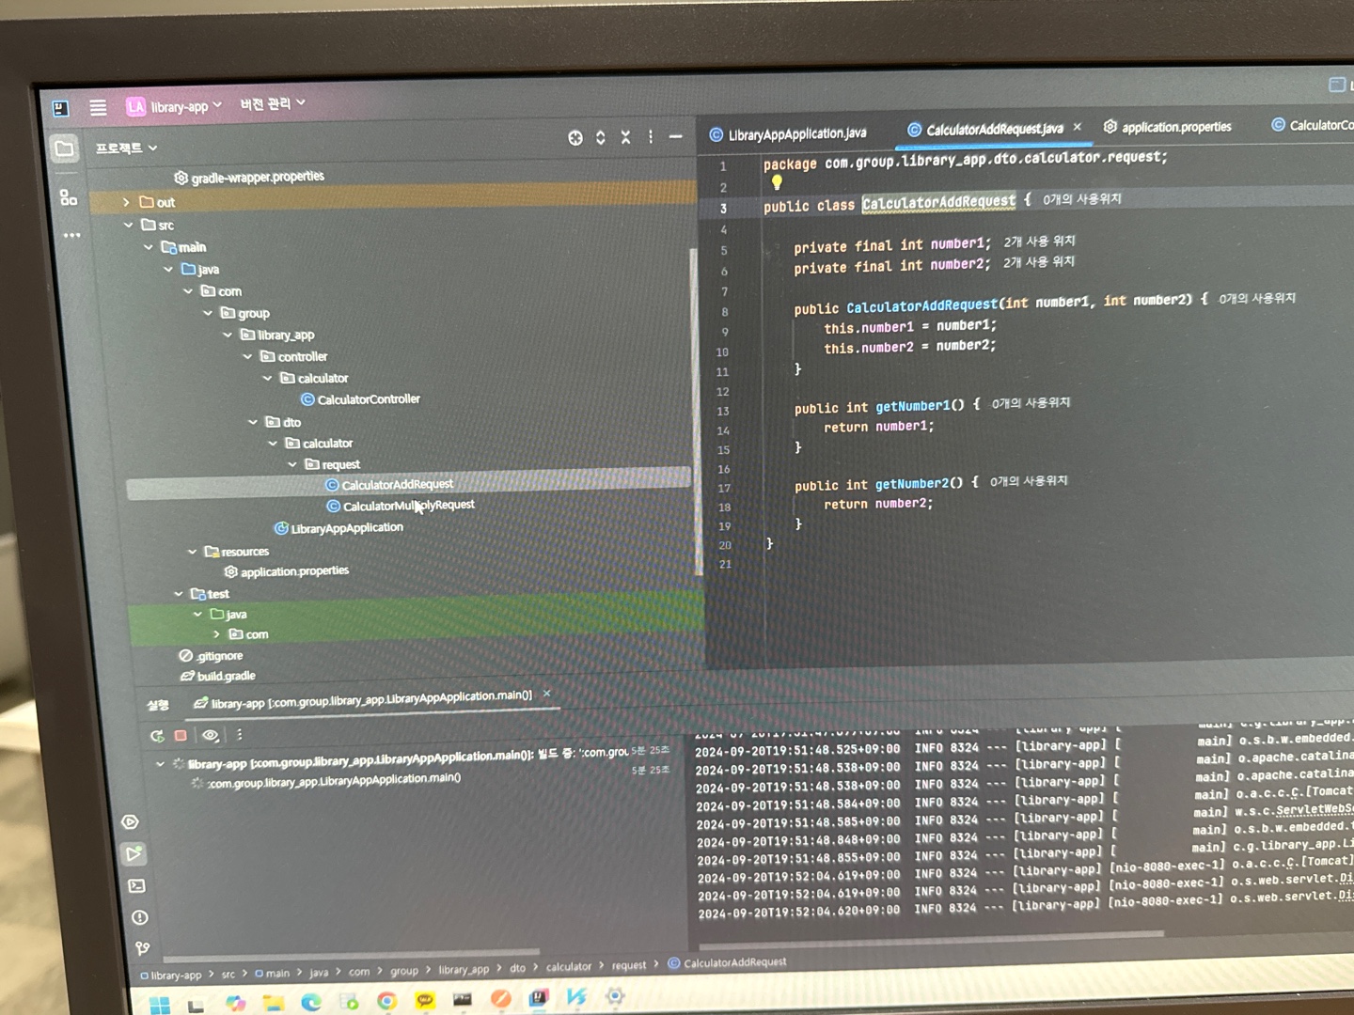Stop the running library-app process
1354x1015 pixels.
point(181,736)
